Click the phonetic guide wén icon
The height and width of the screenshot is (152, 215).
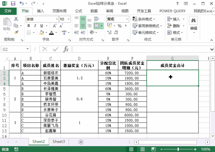[64, 32]
